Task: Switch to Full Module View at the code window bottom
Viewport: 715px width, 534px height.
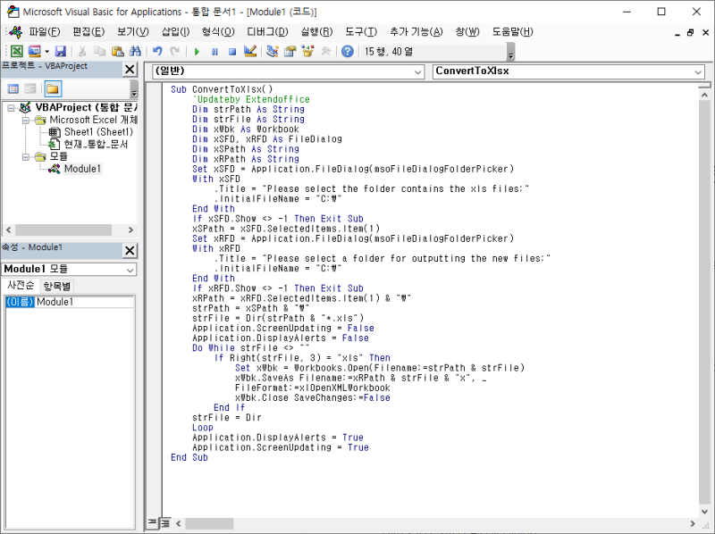Action: pos(164,521)
